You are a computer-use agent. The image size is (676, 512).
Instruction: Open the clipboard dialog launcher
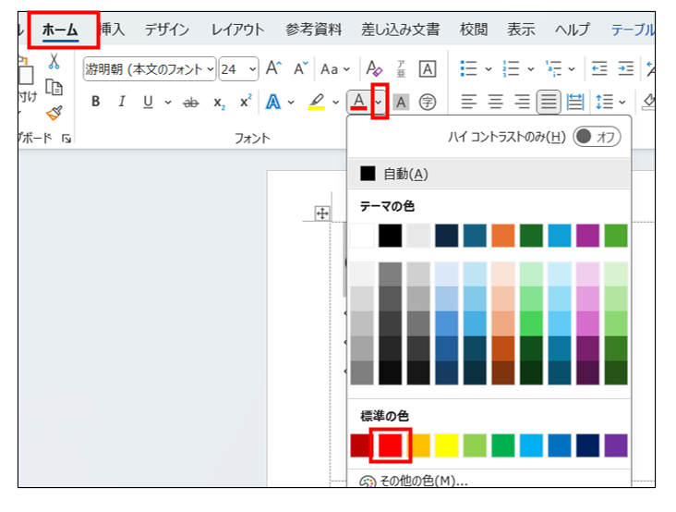tap(66, 139)
